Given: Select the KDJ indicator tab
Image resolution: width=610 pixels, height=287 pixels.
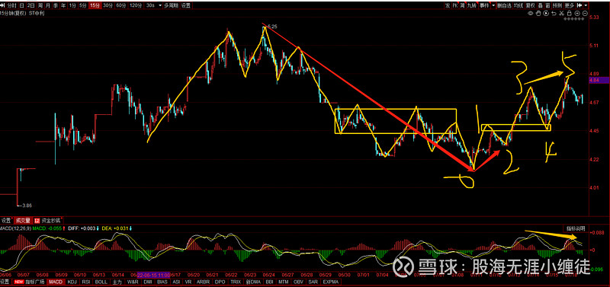Looking at the screenshot, I should tap(72, 282).
